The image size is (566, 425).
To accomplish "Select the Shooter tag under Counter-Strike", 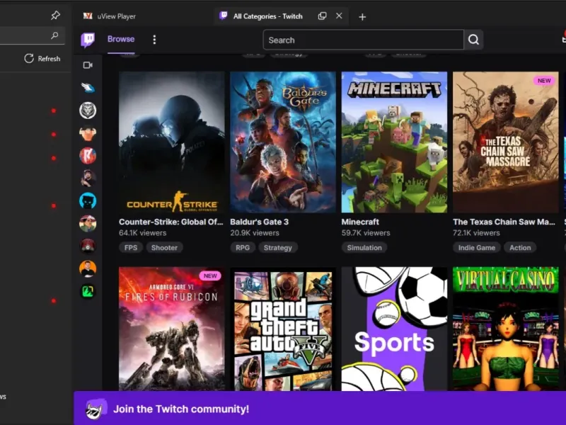I will click(164, 247).
